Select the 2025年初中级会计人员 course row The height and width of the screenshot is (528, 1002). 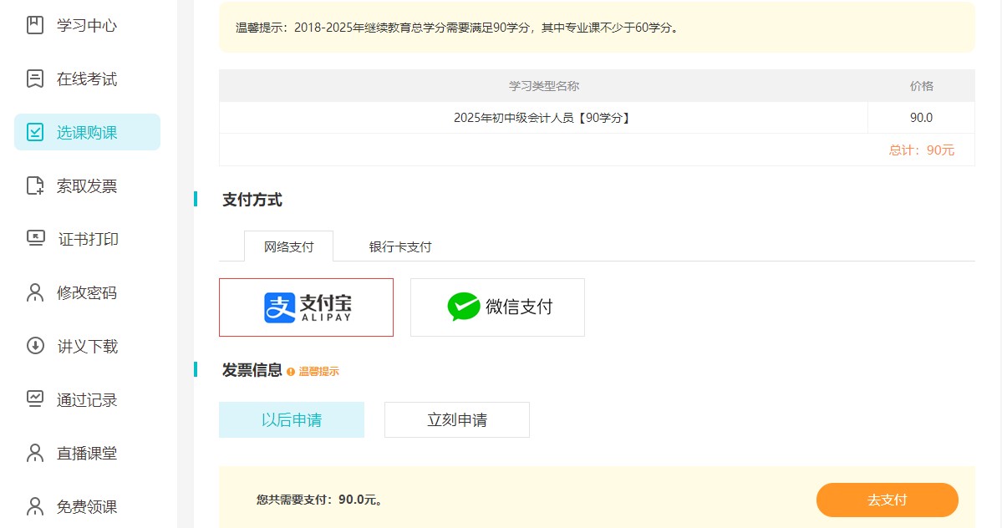[543, 117]
